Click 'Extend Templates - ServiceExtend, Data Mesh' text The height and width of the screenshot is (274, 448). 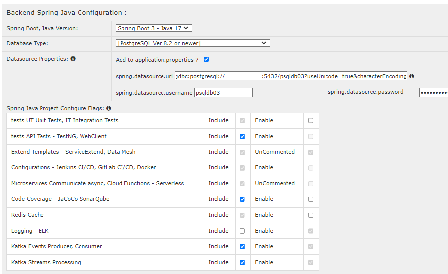tap(74, 152)
